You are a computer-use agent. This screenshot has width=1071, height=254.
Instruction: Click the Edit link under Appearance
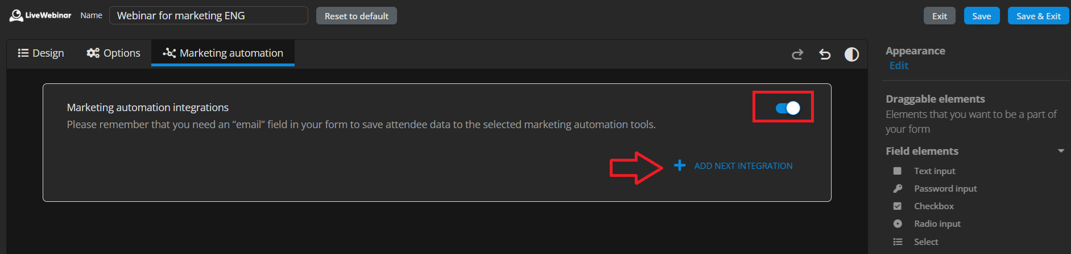click(899, 66)
